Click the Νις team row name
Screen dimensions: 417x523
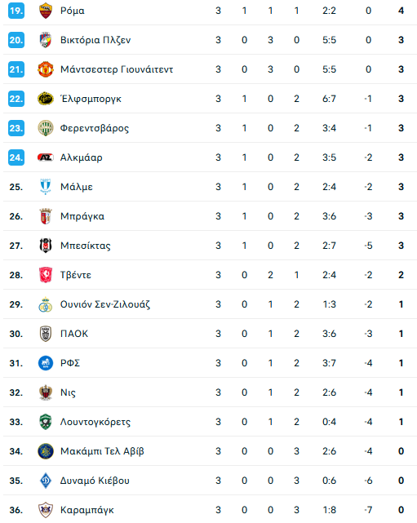click(68, 392)
